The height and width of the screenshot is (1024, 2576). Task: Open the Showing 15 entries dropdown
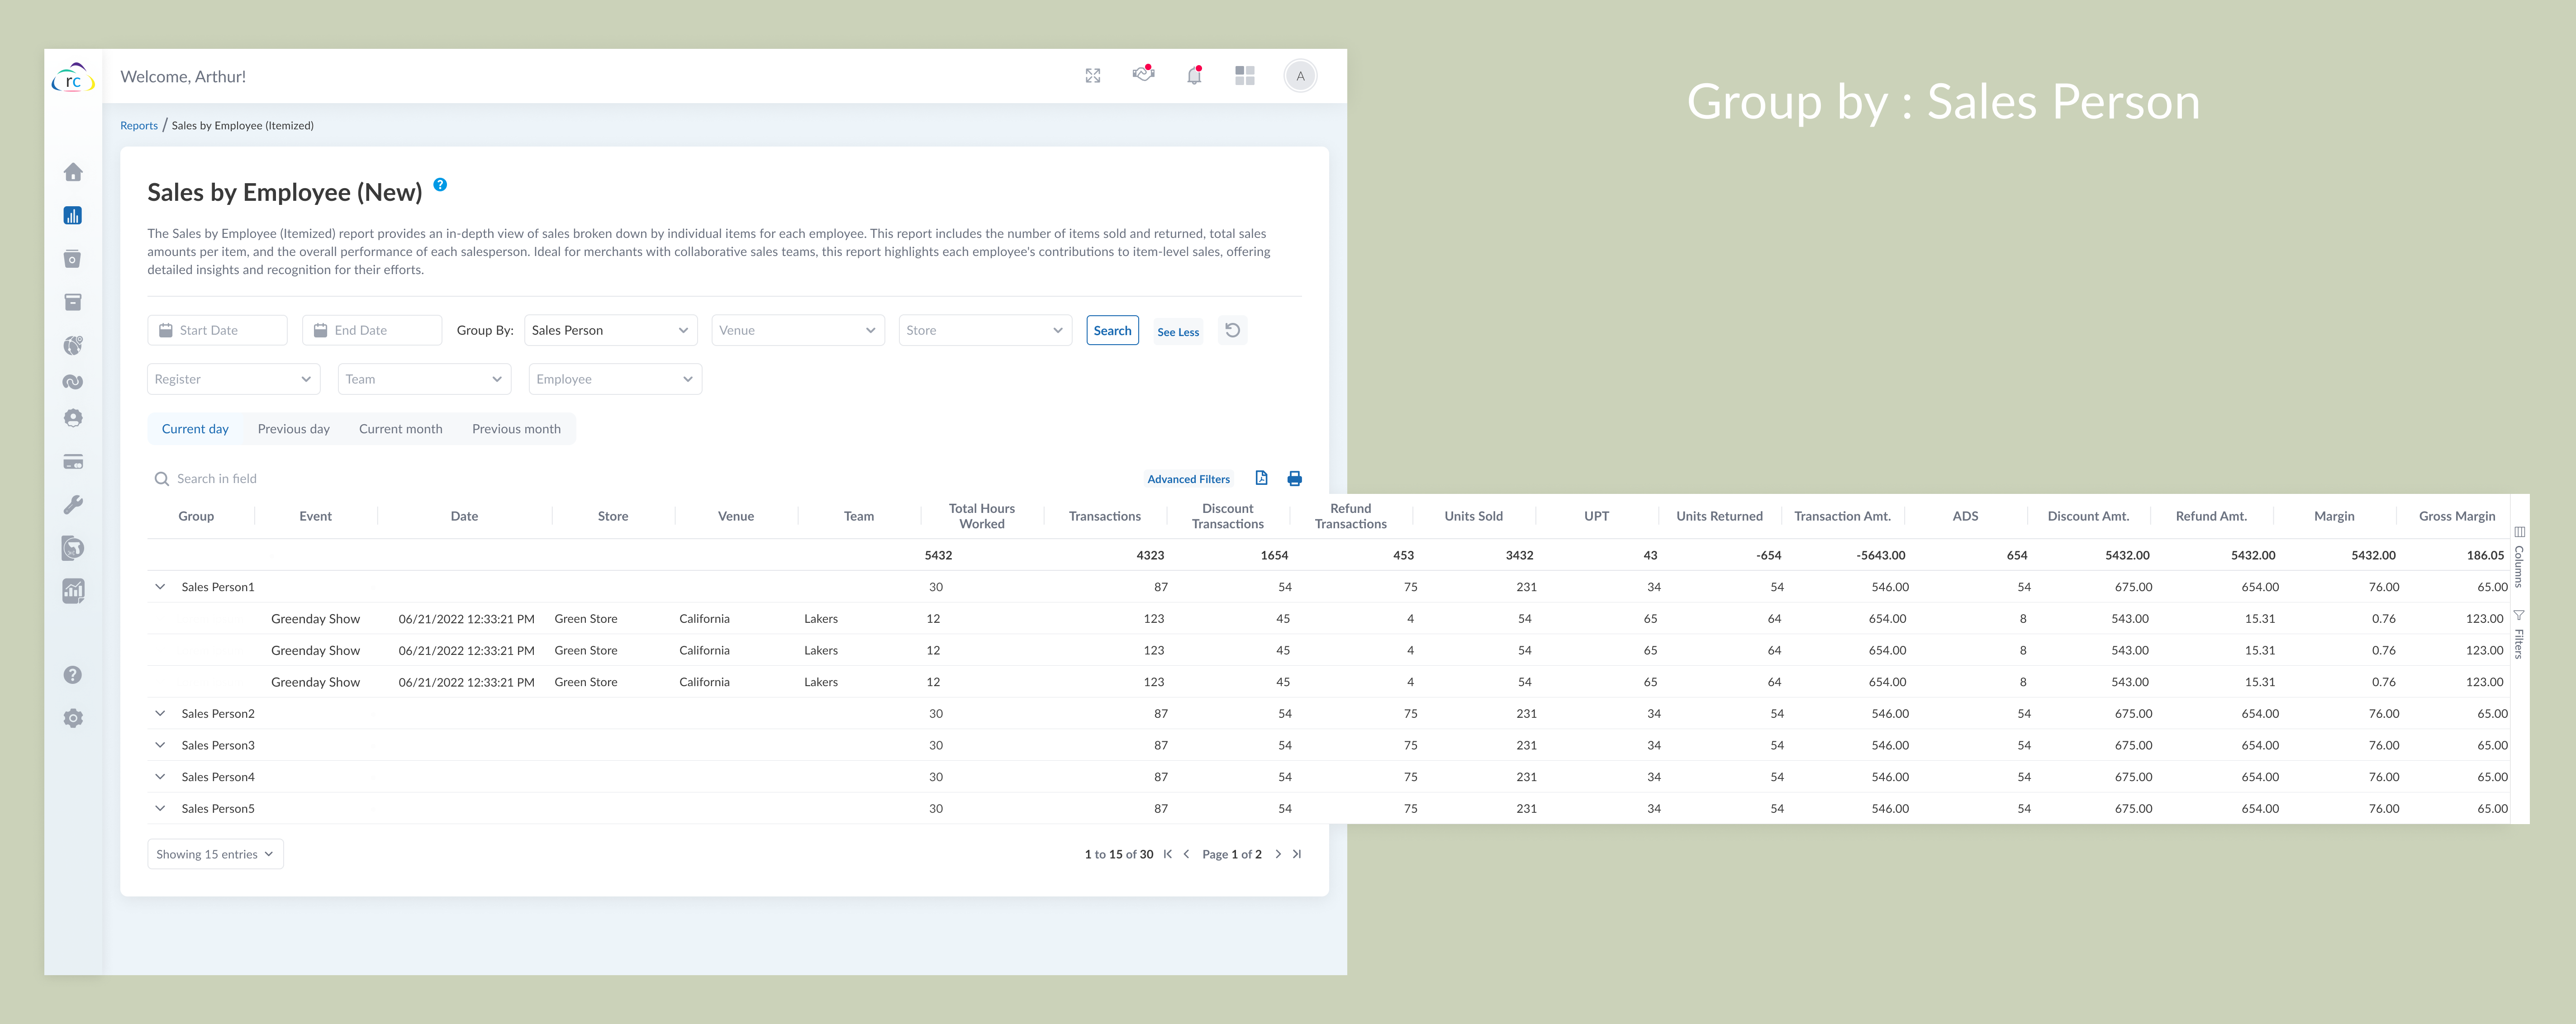(x=215, y=854)
